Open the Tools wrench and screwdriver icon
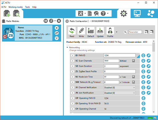158x120 pixels. click(x=80, y=13)
